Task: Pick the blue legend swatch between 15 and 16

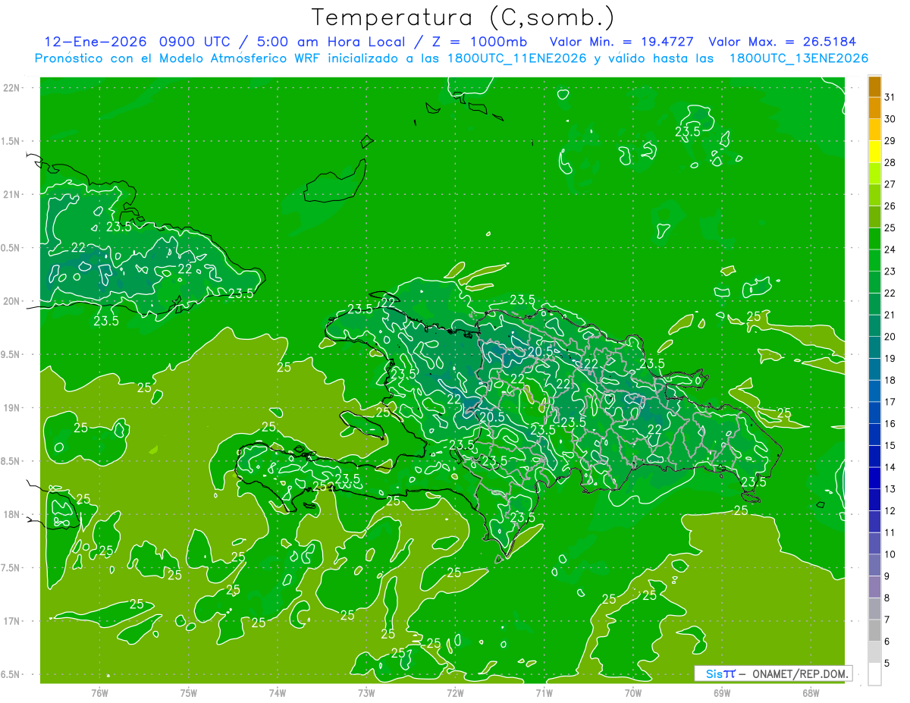Action: (874, 435)
